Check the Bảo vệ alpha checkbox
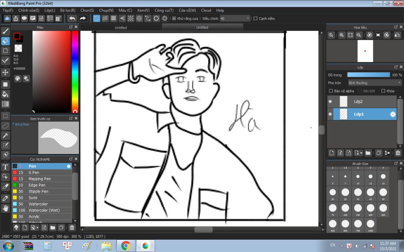Image resolution: width=404 pixels, height=252 pixels. coord(331,91)
